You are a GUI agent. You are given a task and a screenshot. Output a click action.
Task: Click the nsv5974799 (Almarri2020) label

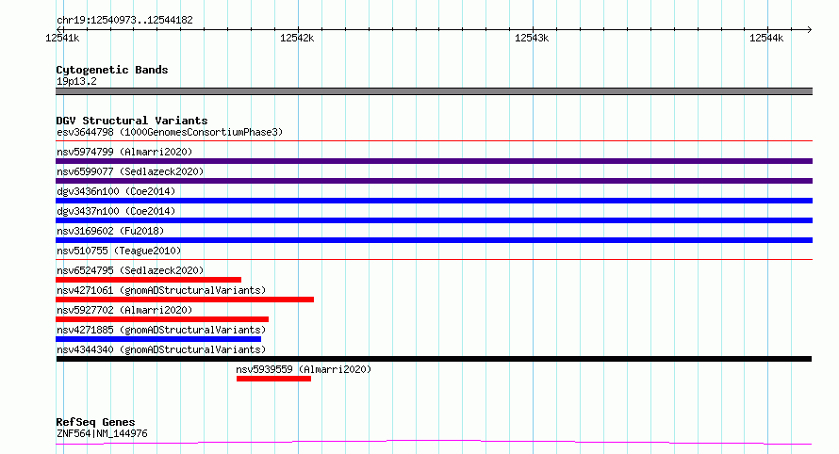point(124,152)
